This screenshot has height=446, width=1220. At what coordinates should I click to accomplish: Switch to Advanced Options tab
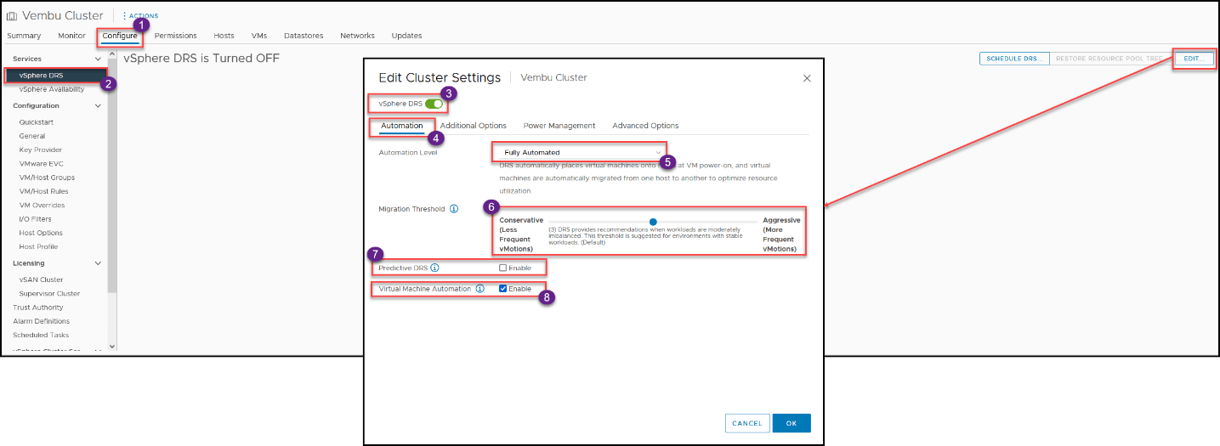pos(645,126)
